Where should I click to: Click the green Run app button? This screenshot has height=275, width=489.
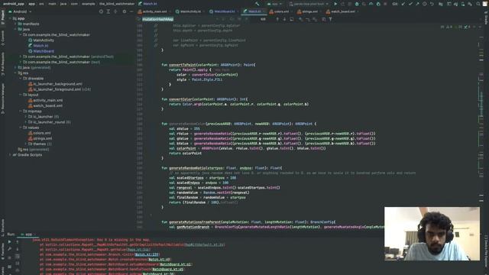(x=335, y=4)
